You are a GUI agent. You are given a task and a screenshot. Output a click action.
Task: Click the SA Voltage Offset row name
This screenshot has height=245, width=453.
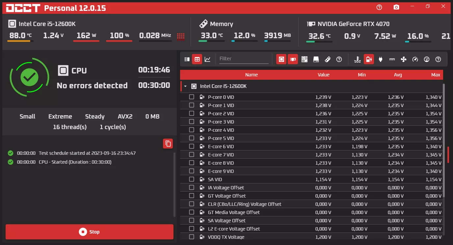click(227, 221)
